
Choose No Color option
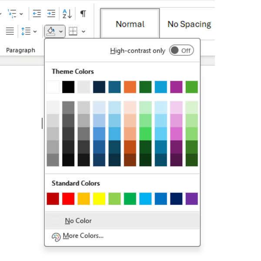[x=122, y=221]
